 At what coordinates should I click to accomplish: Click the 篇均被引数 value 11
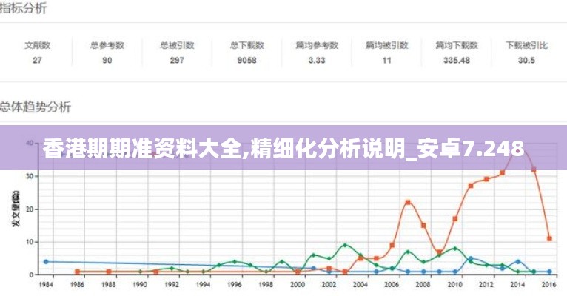[x=386, y=60]
